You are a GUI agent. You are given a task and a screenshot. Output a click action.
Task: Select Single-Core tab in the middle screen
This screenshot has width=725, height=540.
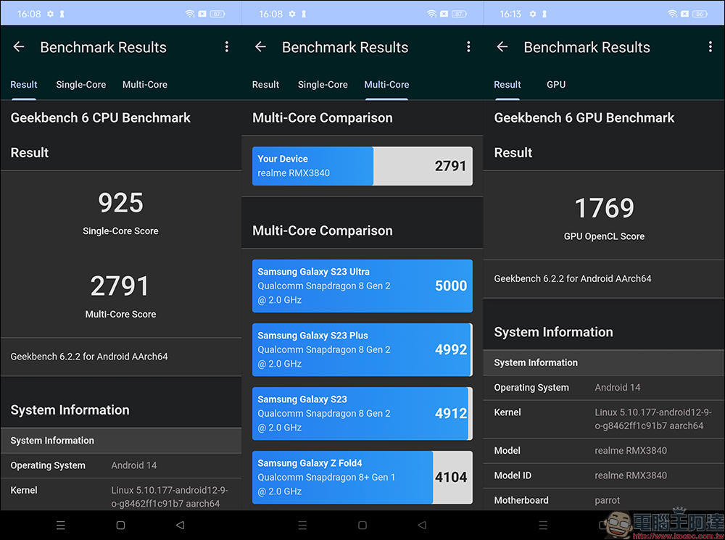coord(323,85)
